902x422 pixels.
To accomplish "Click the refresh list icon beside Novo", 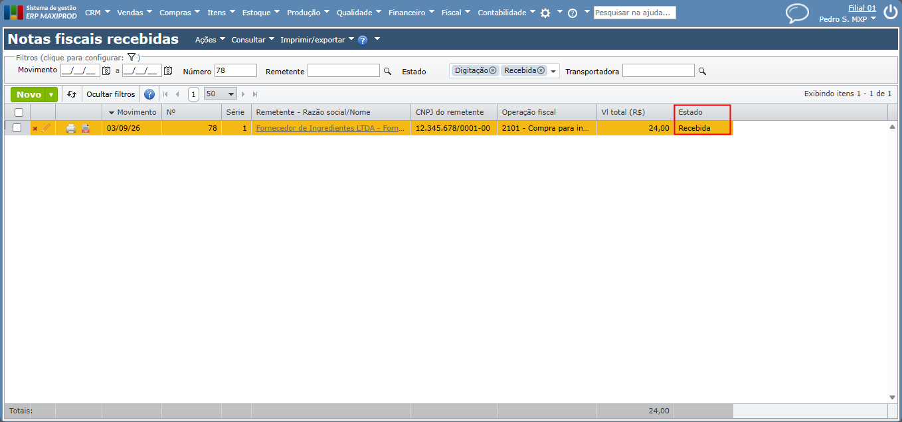I will click(x=72, y=94).
